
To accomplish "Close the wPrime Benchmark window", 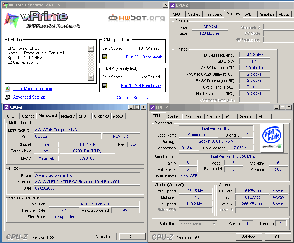I will click(165, 5).
